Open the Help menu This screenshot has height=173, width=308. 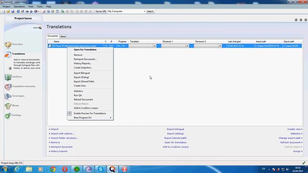click(49, 6)
